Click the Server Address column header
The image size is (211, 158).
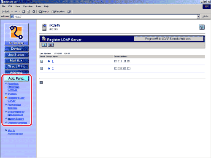tap(120, 56)
